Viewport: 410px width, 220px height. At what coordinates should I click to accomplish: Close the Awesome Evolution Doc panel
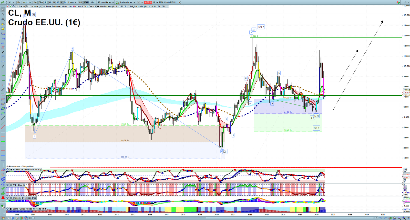click(8, 198)
